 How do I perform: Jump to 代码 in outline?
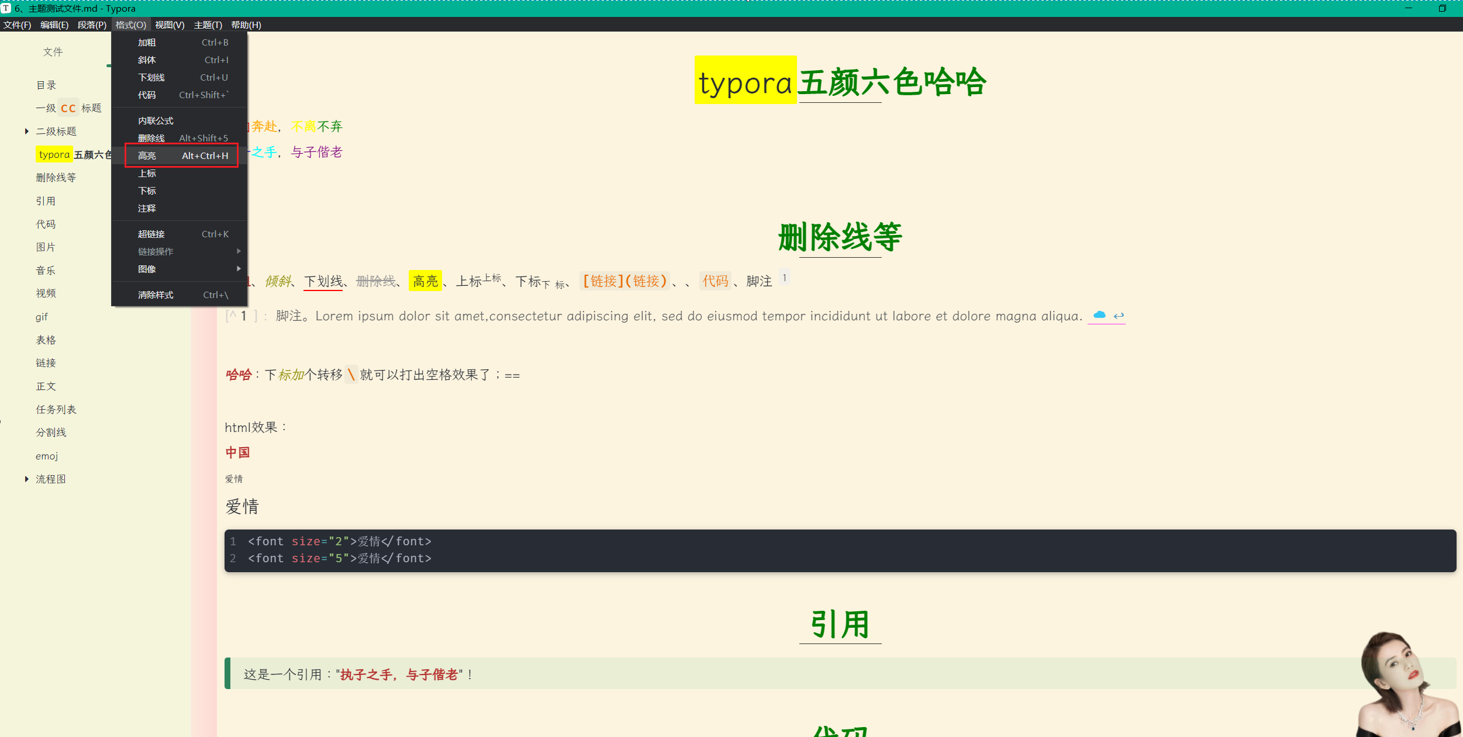46,224
